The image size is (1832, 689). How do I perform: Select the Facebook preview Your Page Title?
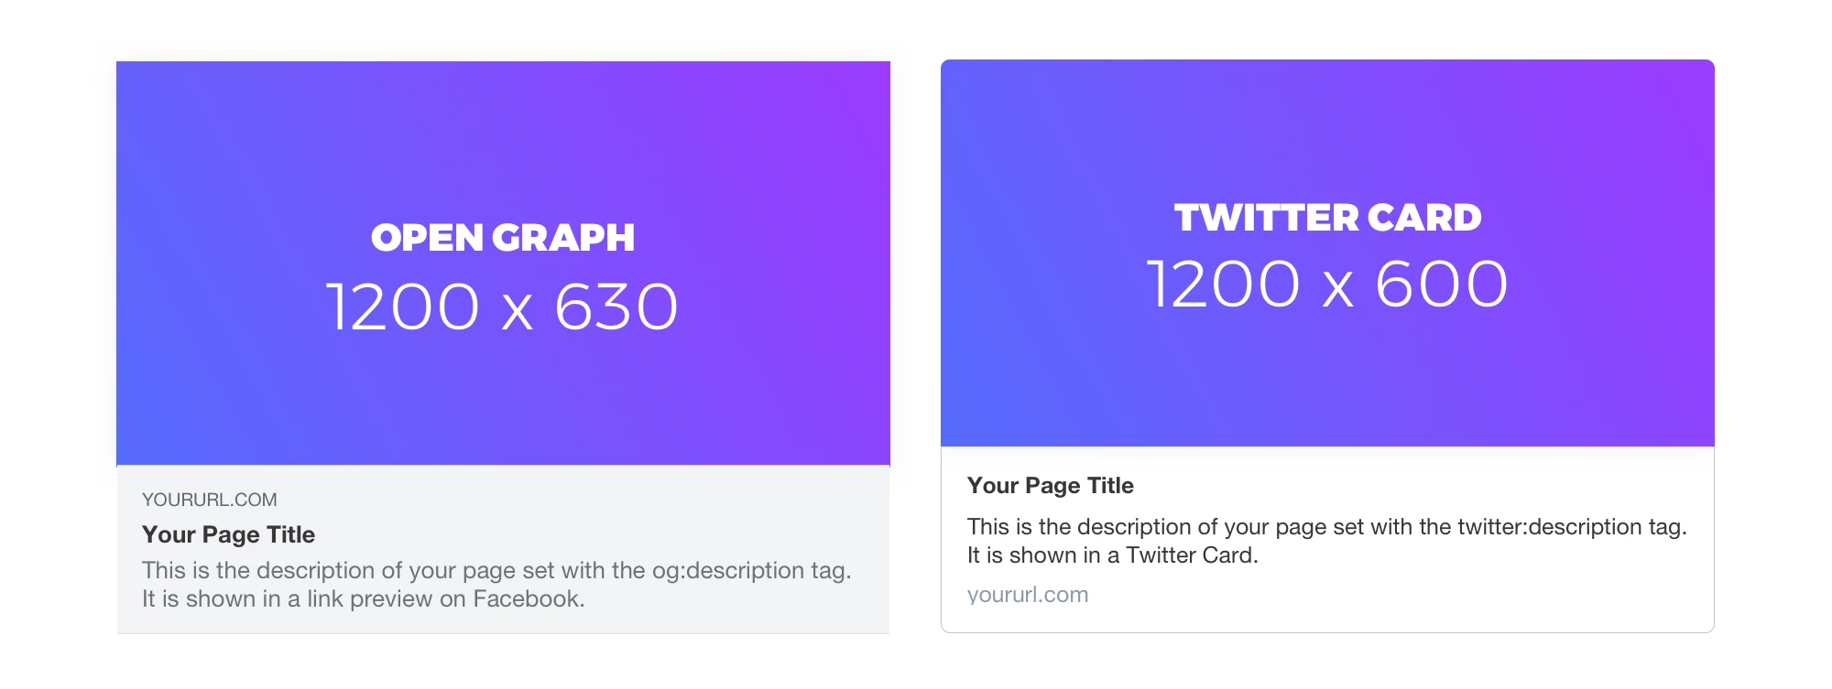(x=228, y=534)
